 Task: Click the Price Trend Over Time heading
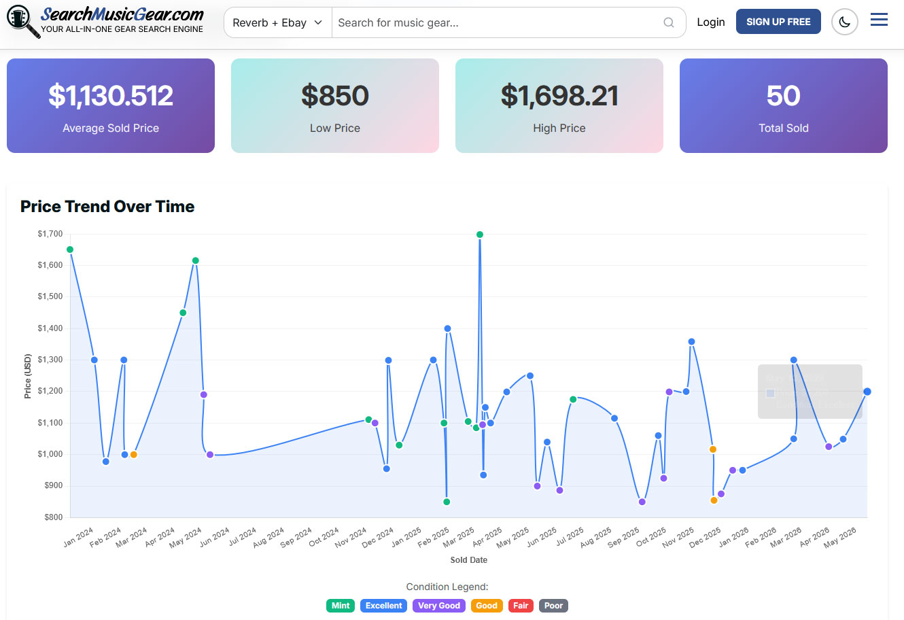click(107, 207)
